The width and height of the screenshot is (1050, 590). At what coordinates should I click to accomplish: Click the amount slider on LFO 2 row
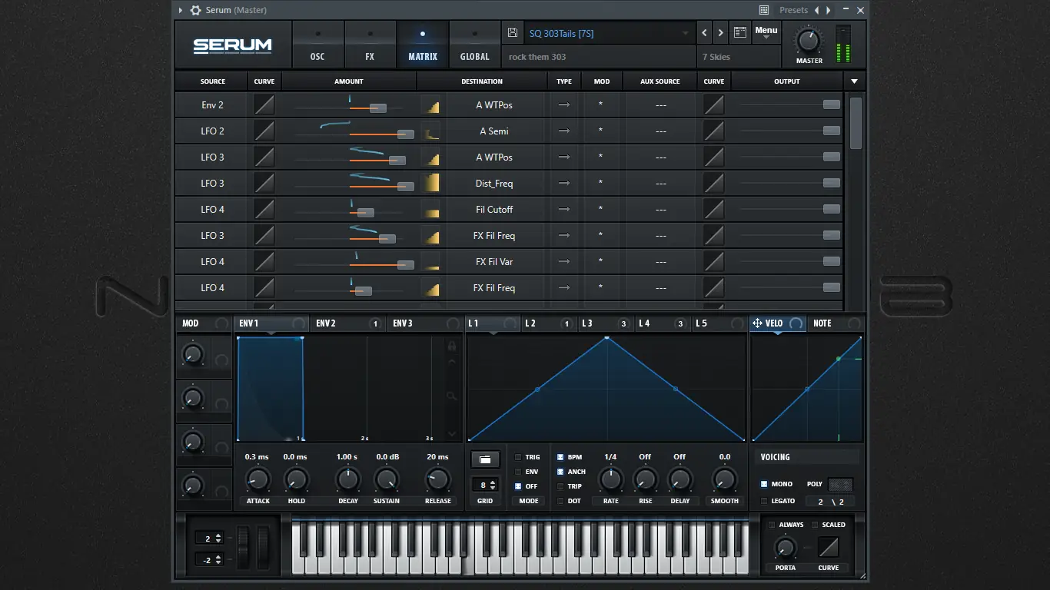[x=355, y=134]
